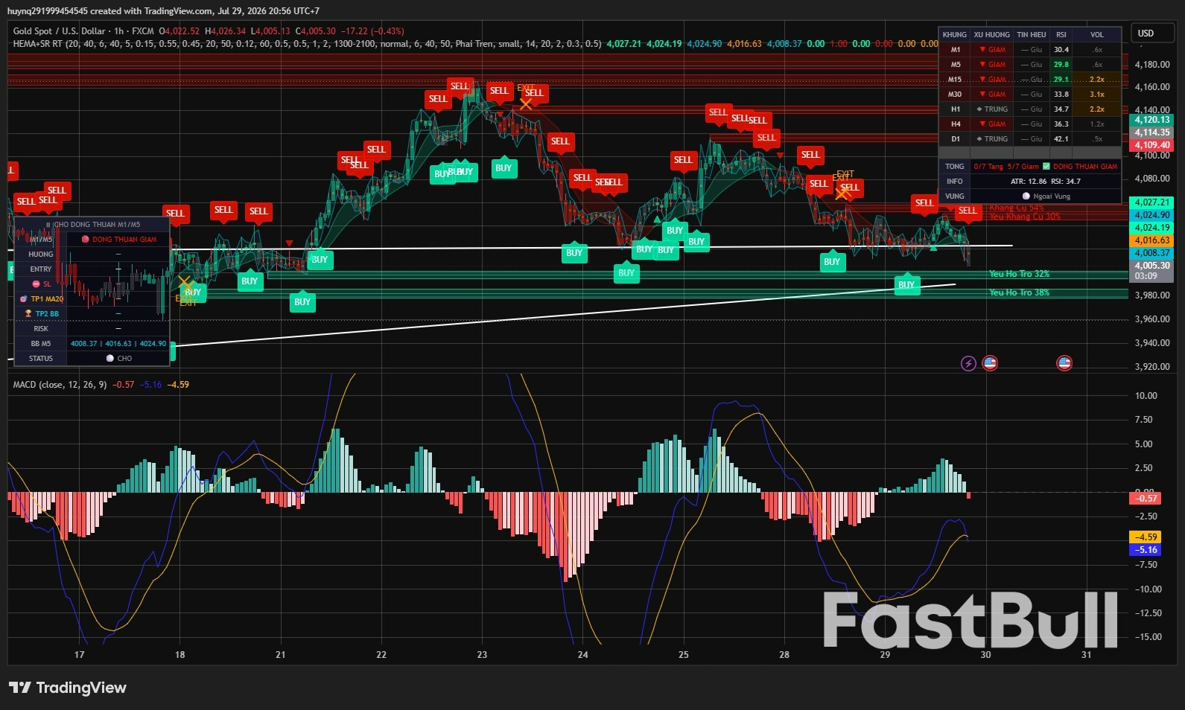The image size is (1185, 710).
Task: Open the 1h timeframe in the chart title
Action: (118, 31)
